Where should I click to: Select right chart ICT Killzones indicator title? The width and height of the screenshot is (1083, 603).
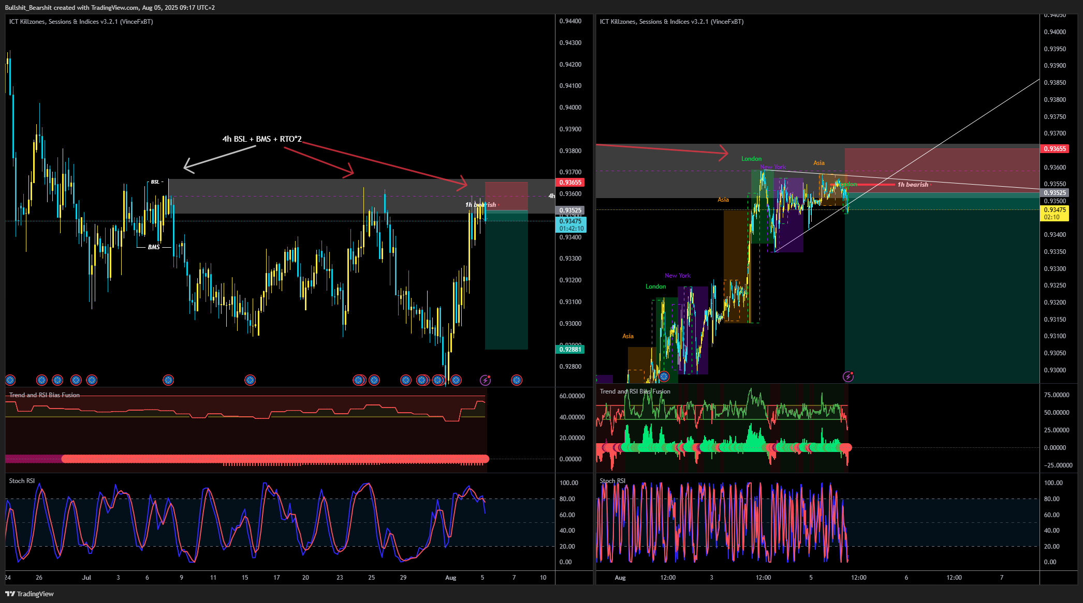click(x=671, y=22)
